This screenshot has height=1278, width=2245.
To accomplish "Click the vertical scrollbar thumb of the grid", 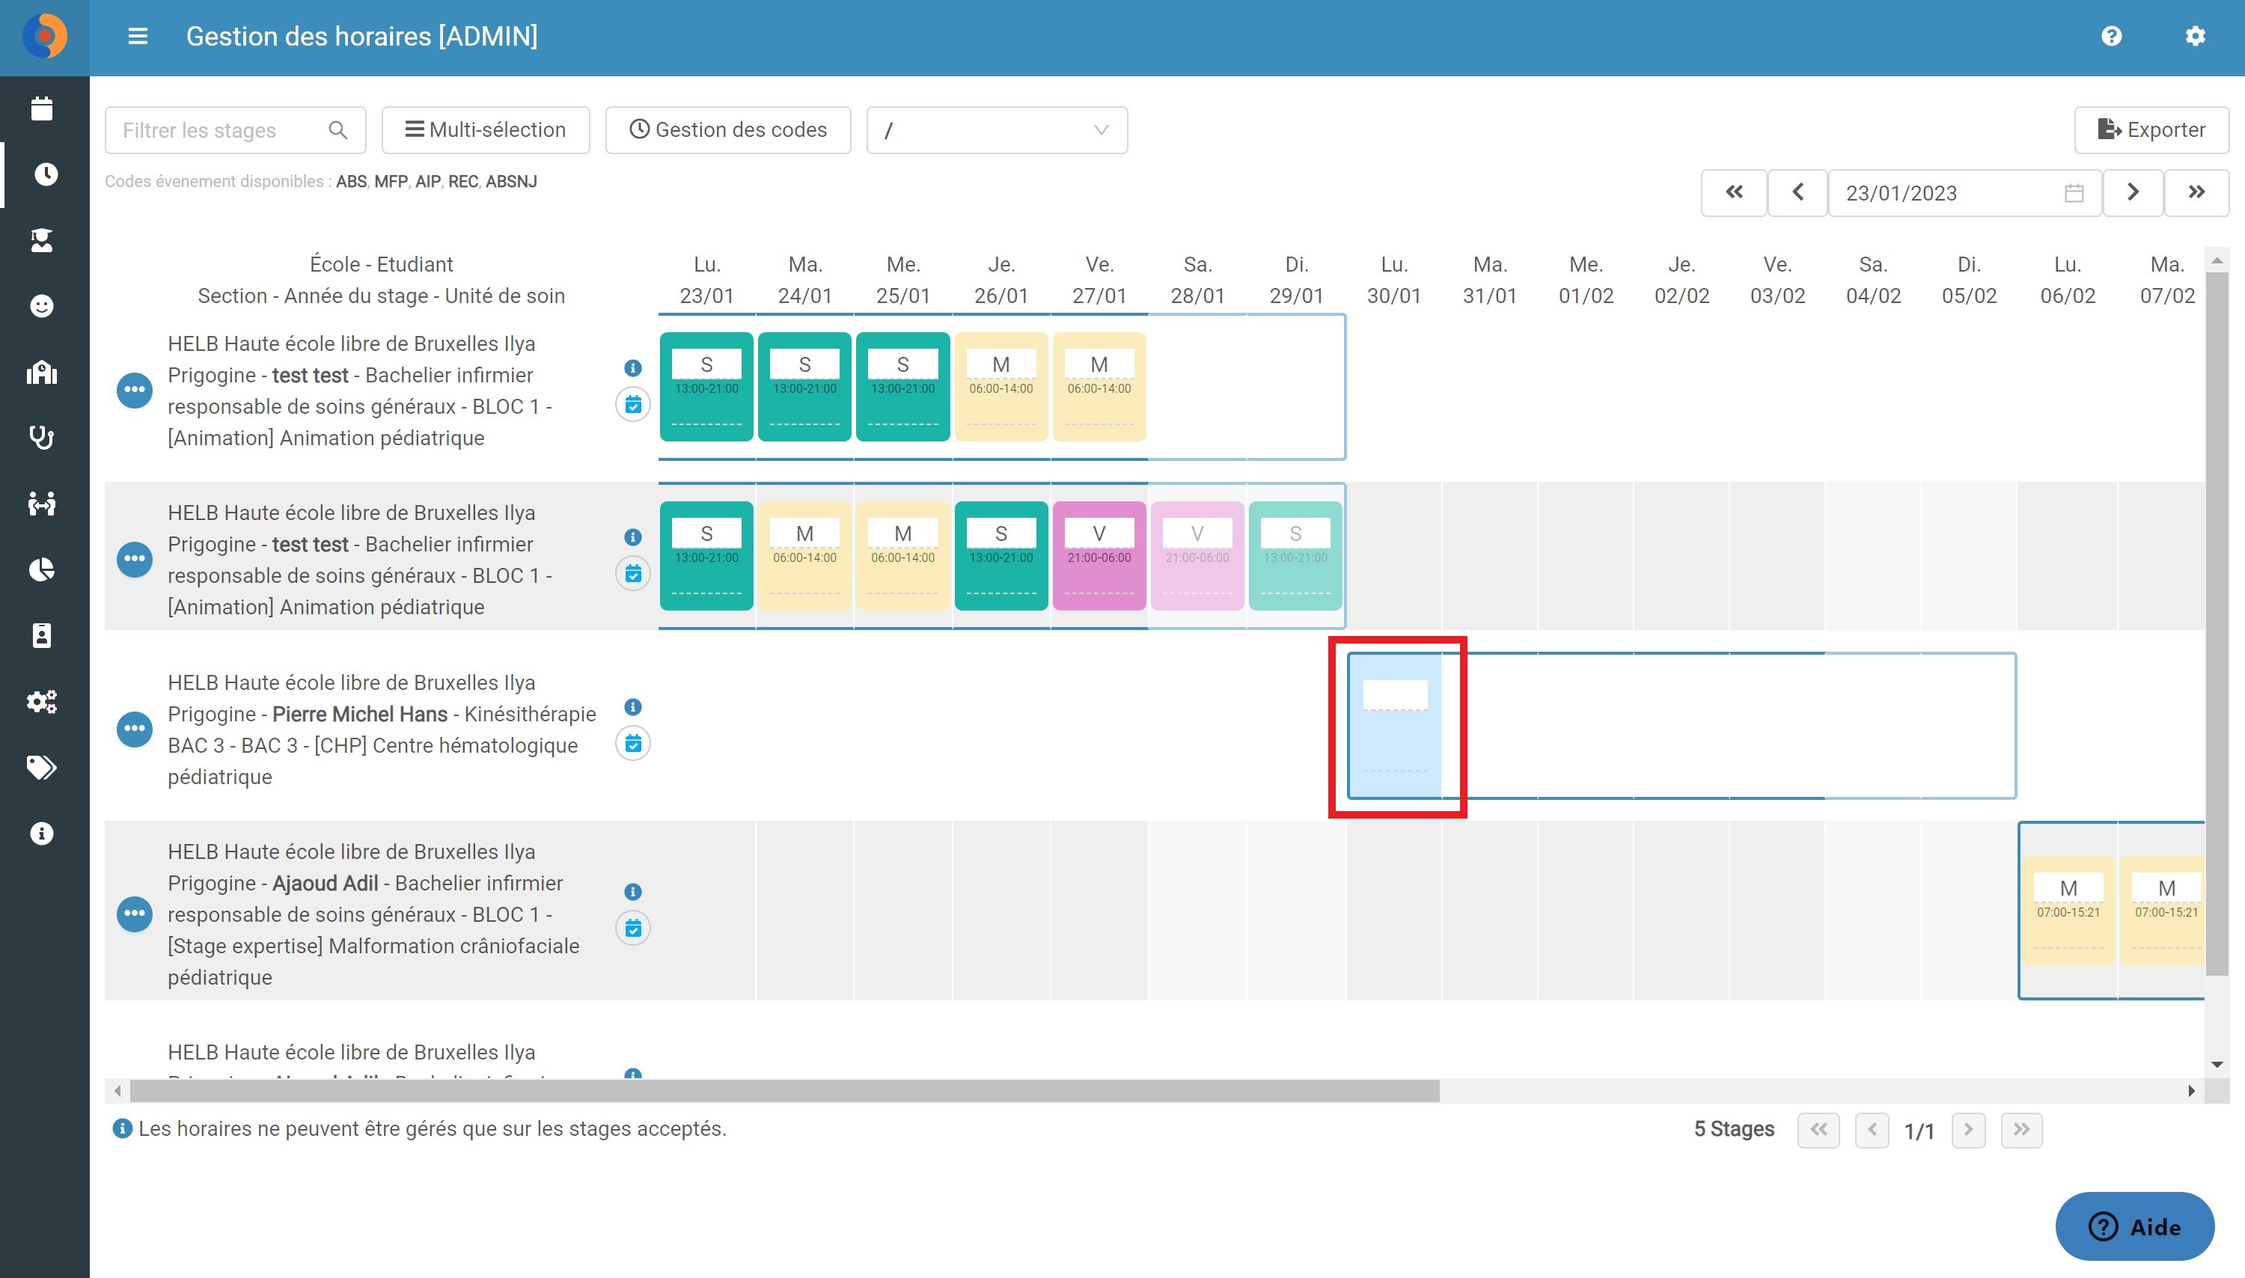I will click(x=2217, y=624).
